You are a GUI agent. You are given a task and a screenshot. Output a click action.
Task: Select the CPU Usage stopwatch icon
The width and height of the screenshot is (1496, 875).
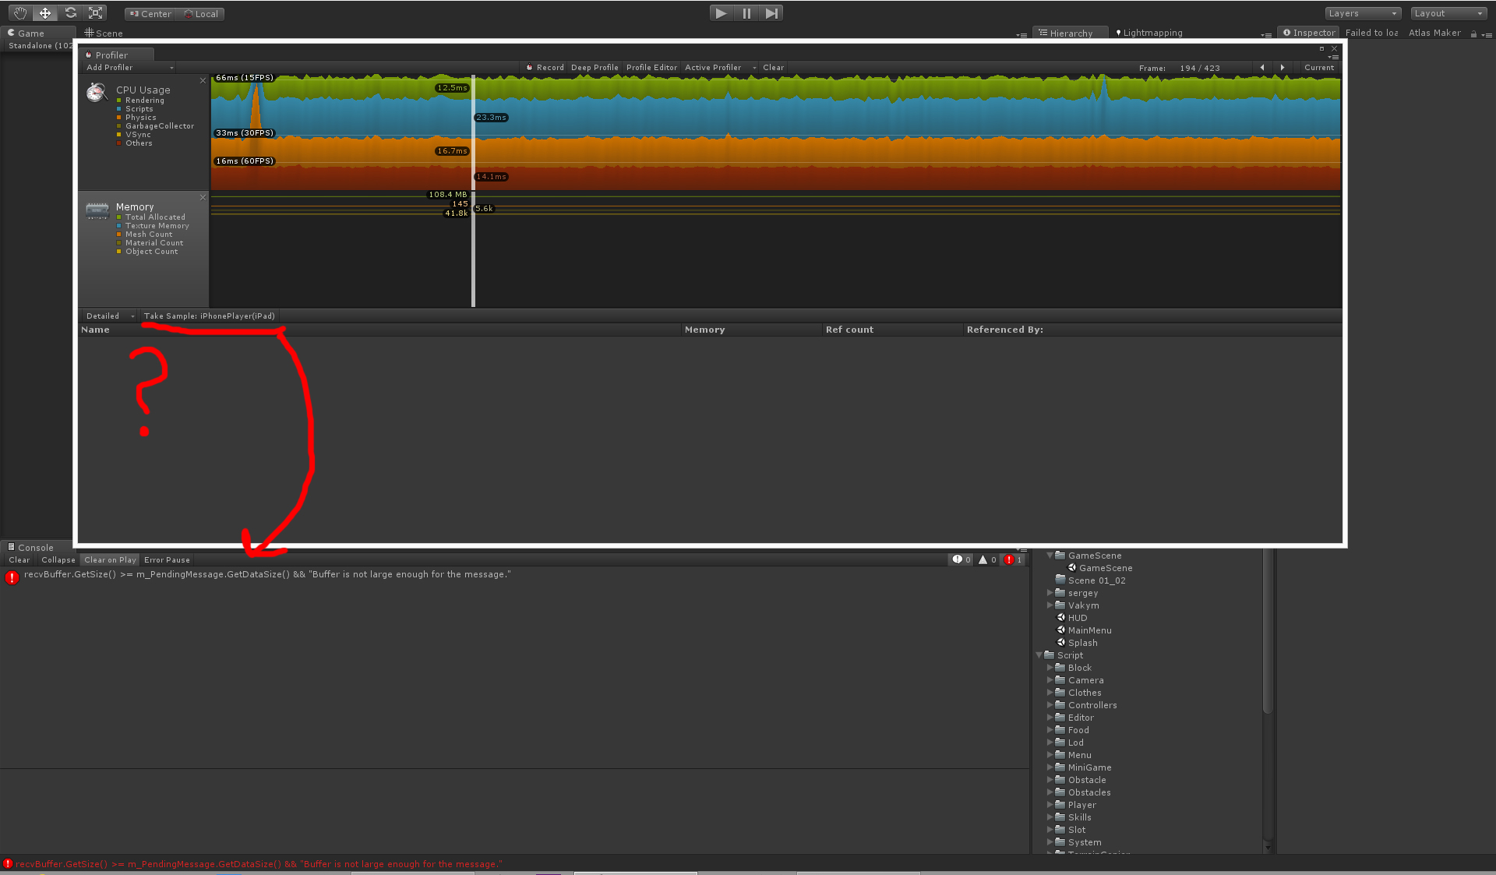tap(97, 92)
